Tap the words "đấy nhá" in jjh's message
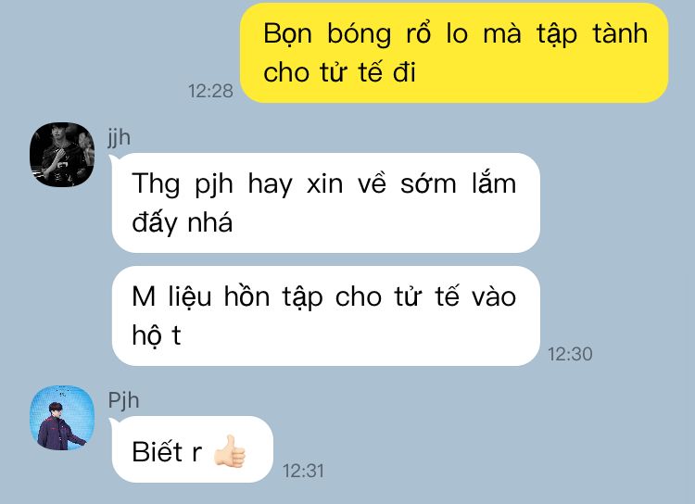The image size is (695, 504). coord(183,222)
